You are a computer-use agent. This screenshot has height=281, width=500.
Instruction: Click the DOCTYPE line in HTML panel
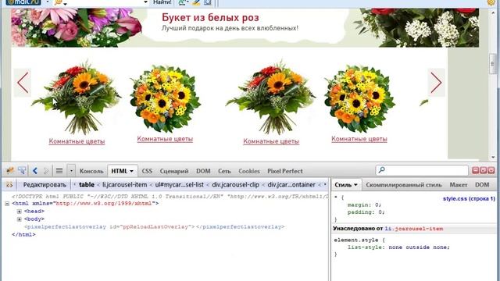[170, 197]
